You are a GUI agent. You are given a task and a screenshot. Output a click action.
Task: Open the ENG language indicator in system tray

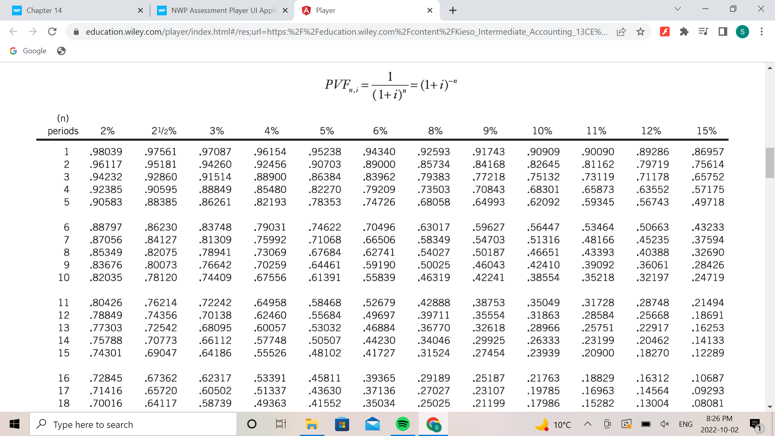click(x=685, y=424)
